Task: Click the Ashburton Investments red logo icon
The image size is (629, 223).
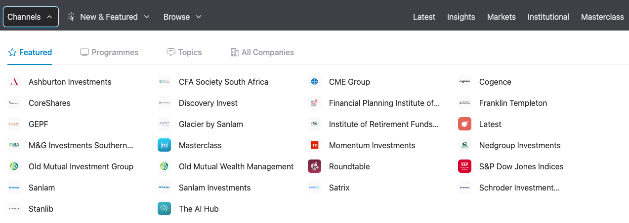Action: [14, 82]
